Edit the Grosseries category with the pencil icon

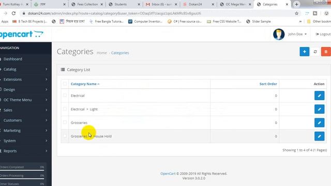tap(319, 123)
